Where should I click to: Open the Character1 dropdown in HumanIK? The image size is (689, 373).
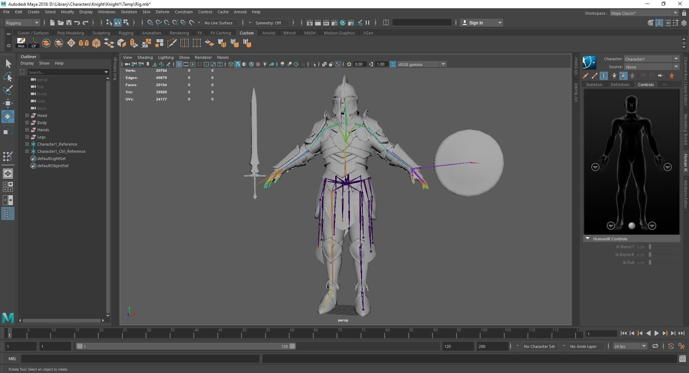click(651, 59)
